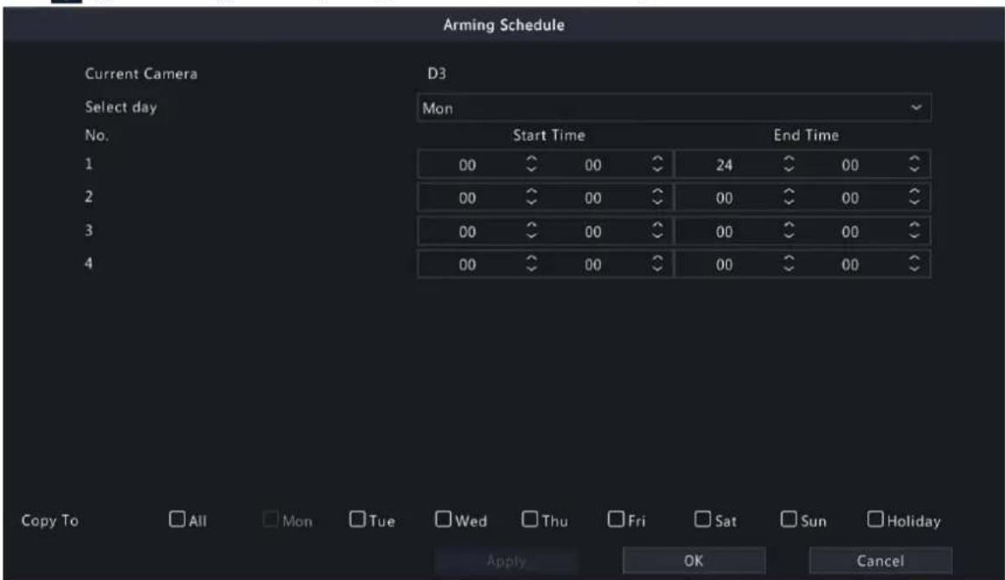
Task: Click row 3 start minute stepper arrows
Action: click(x=657, y=231)
